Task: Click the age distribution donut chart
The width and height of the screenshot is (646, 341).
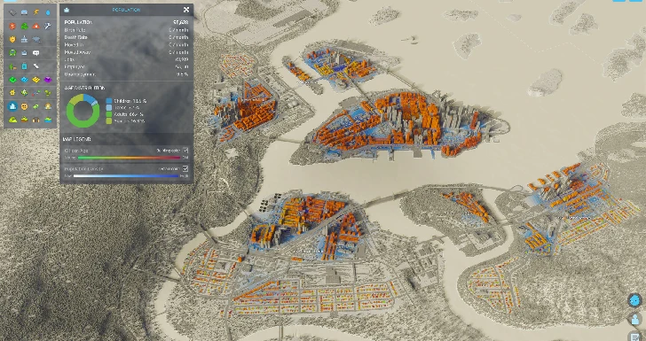Action: pos(83,111)
